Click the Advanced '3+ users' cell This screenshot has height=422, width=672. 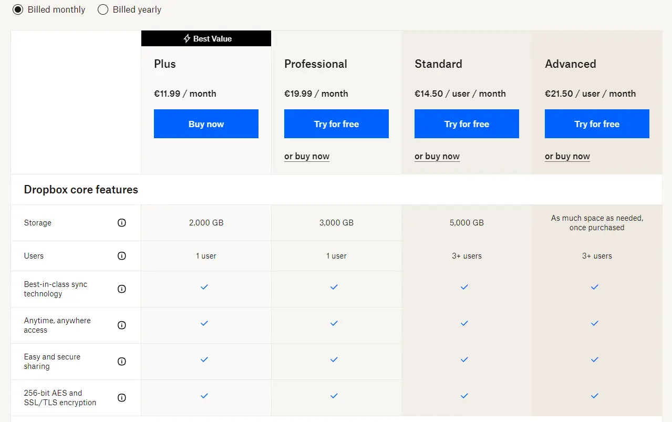click(597, 256)
